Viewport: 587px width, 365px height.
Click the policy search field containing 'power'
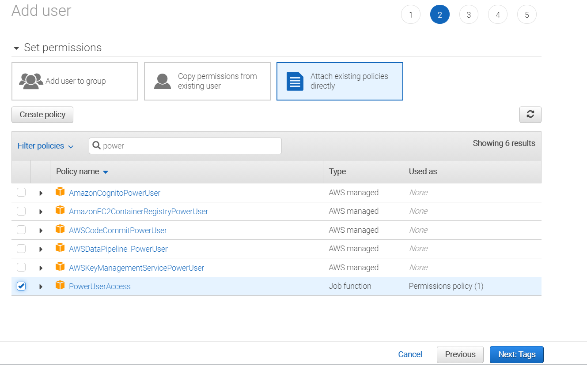(185, 146)
